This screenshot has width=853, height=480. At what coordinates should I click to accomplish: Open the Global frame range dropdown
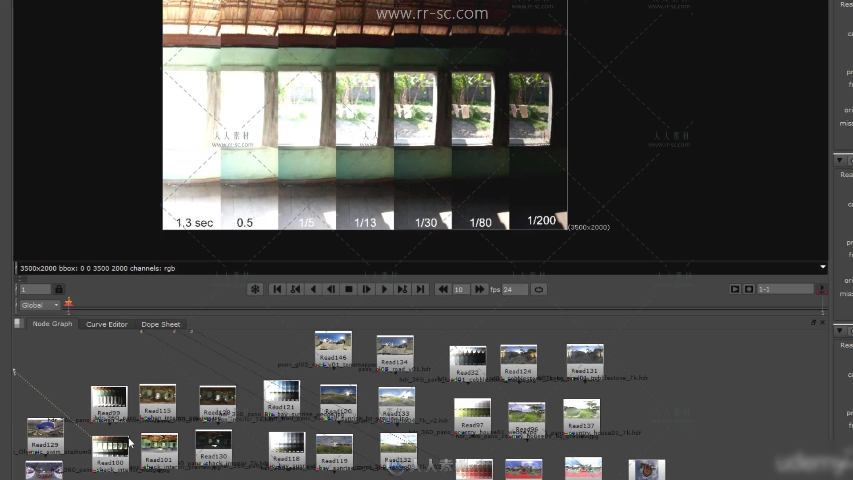tap(40, 305)
